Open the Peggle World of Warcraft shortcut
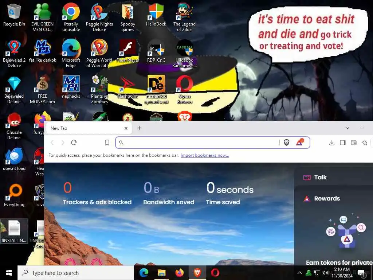The width and height of the screenshot is (373, 280). (x=99, y=54)
